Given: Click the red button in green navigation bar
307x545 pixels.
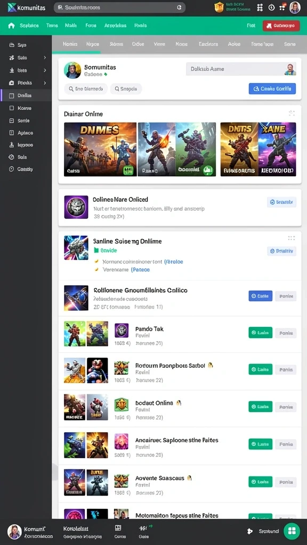Looking at the screenshot, I should point(281,26).
